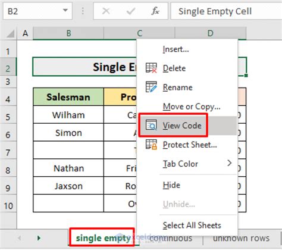Click the Select All corner triangle
The height and width of the screenshot is (250, 282).
[10, 33]
